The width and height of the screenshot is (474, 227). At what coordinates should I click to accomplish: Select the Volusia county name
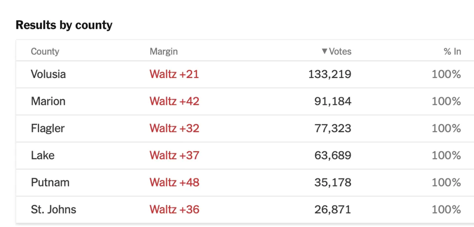pos(48,74)
